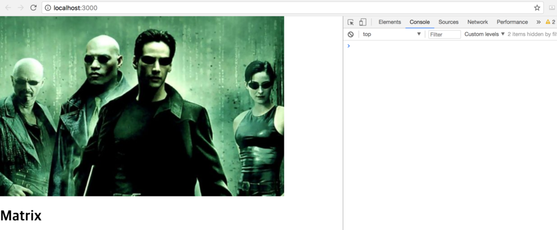This screenshot has height=230, width=557.
Task: Click the extension icon beside bookmark star
Action: [552, 8]
